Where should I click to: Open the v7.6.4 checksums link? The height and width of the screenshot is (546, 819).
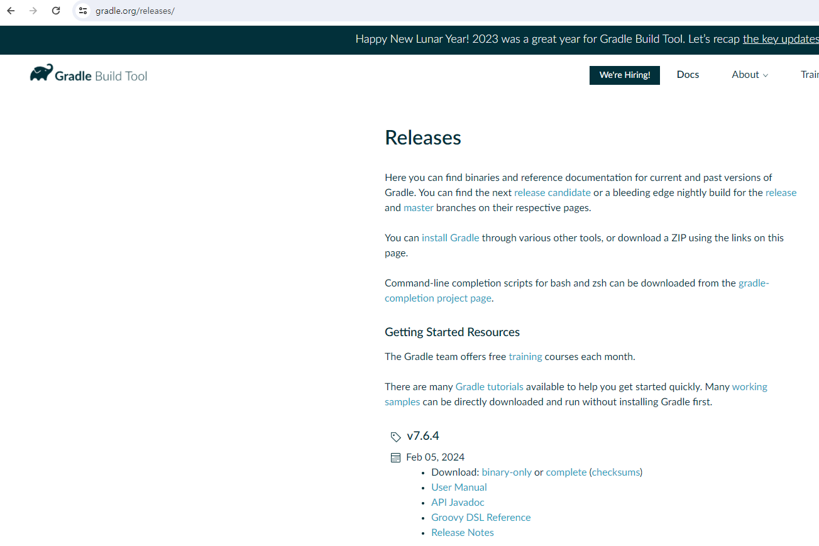(x=616, y=472)
